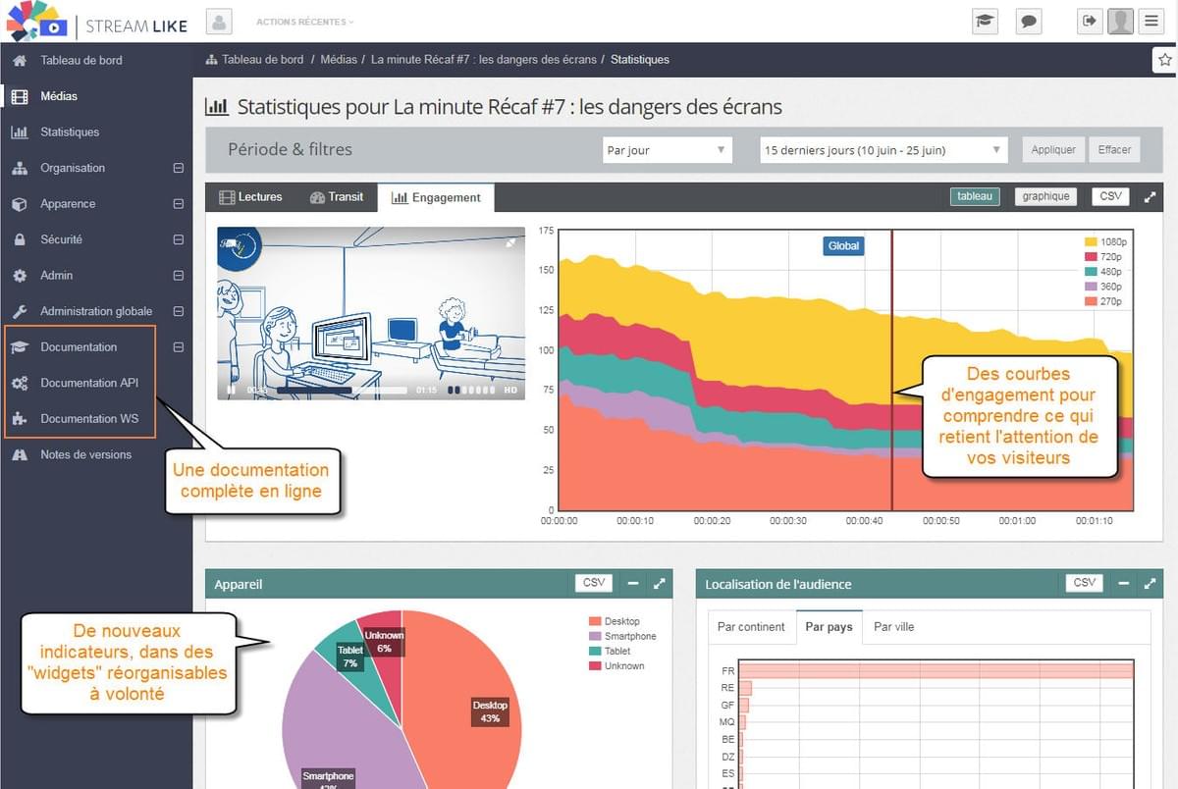This screenshot has width=1178, height=789.
Task: Click the favorite star icon
Action: [x=1165, y=60]
